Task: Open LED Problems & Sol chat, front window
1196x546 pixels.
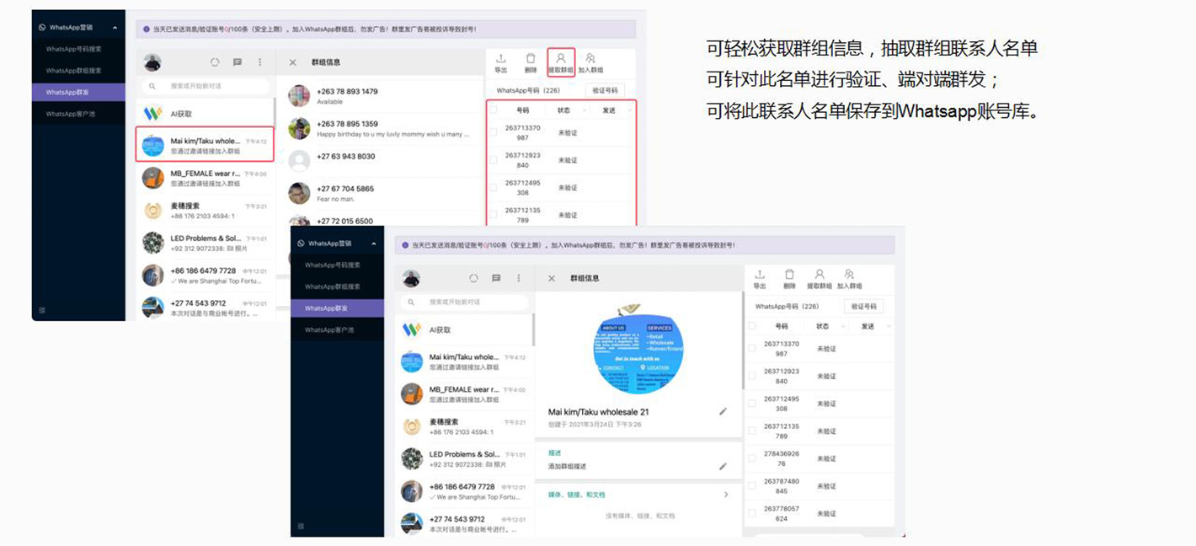Action: [465, 458]
